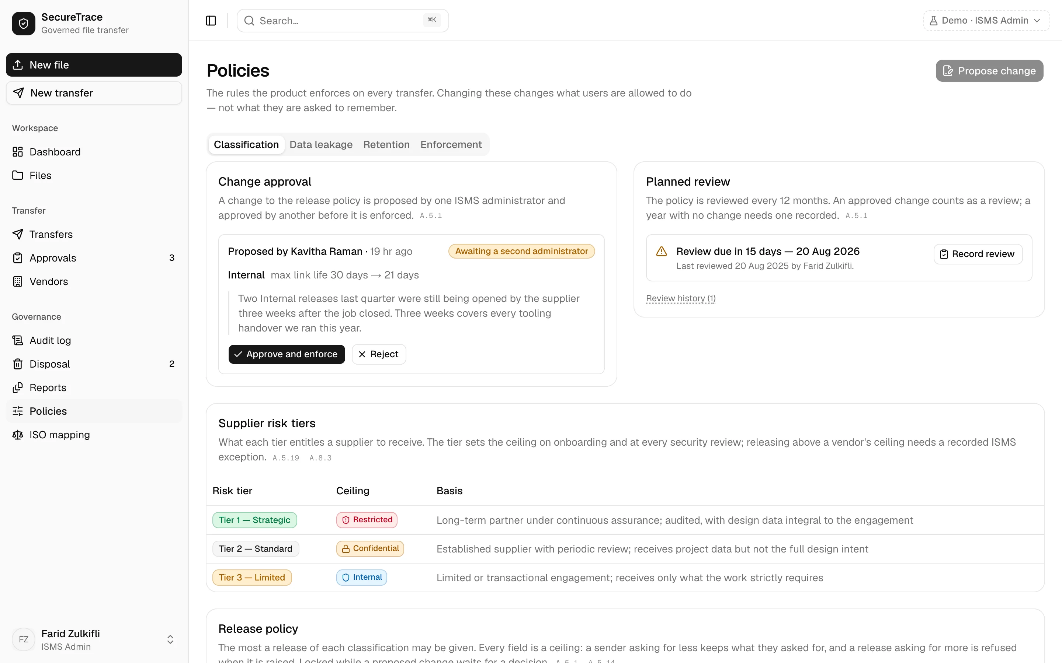
Task: Click the search magnifier icon
Action: (x=249, y=21)
